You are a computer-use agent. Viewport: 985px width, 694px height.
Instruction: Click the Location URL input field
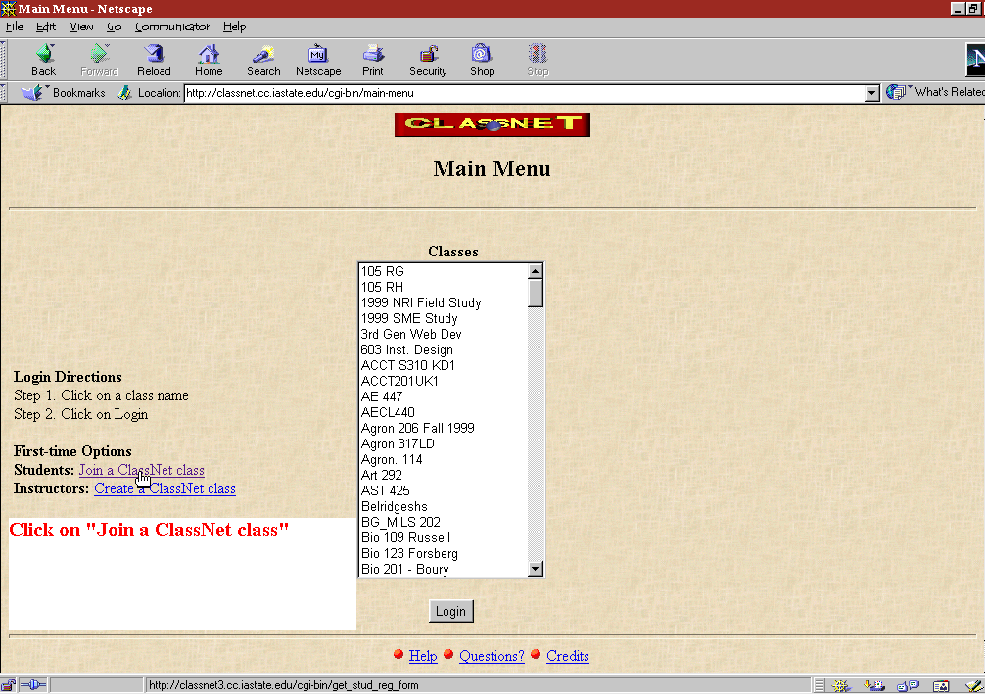[x=523, y=93]
